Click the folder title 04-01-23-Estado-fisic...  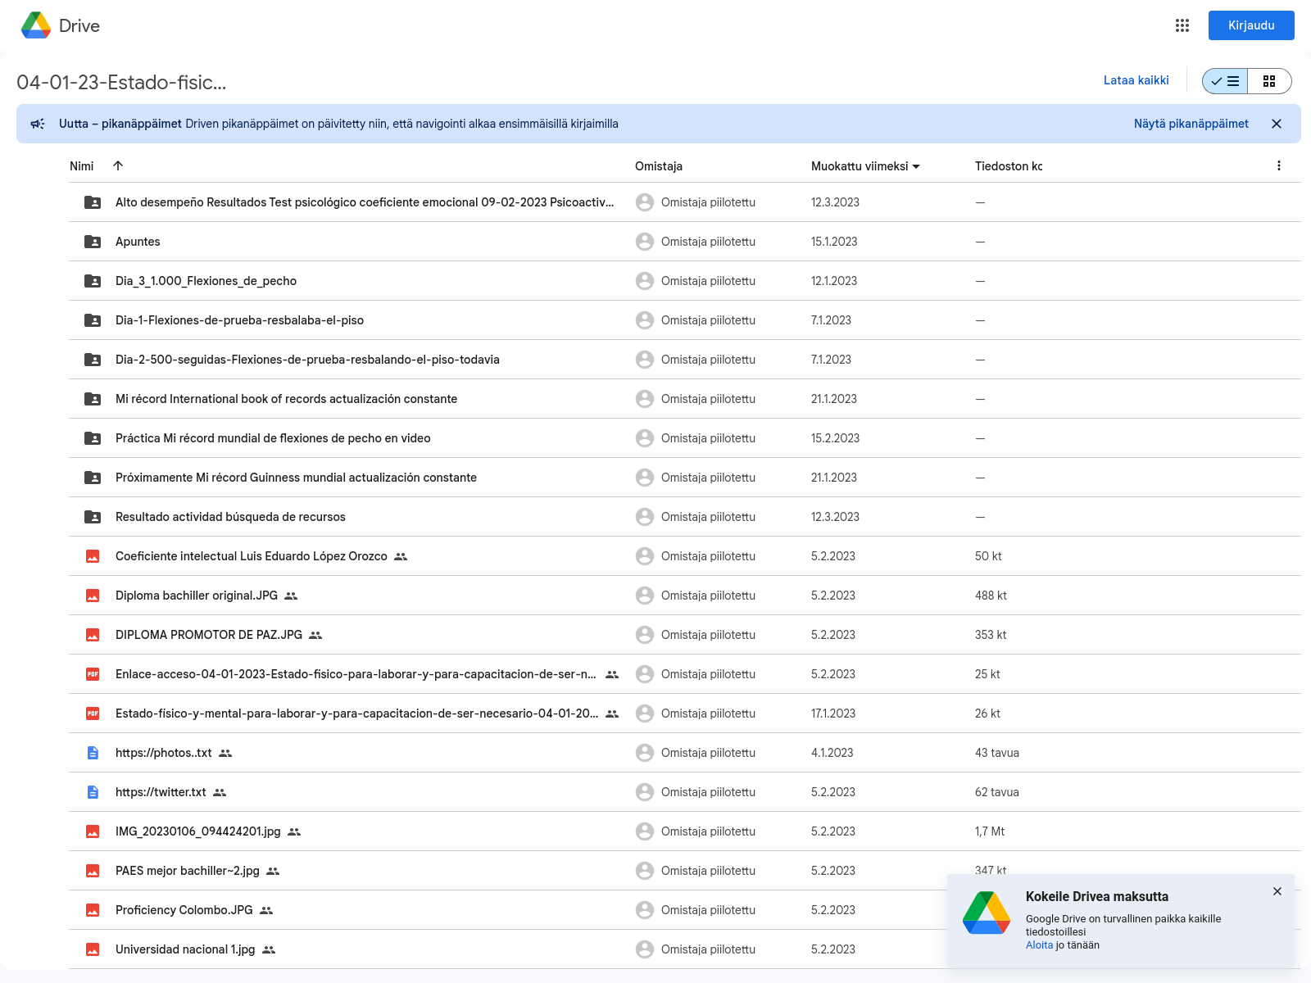(x=121, y=82)
